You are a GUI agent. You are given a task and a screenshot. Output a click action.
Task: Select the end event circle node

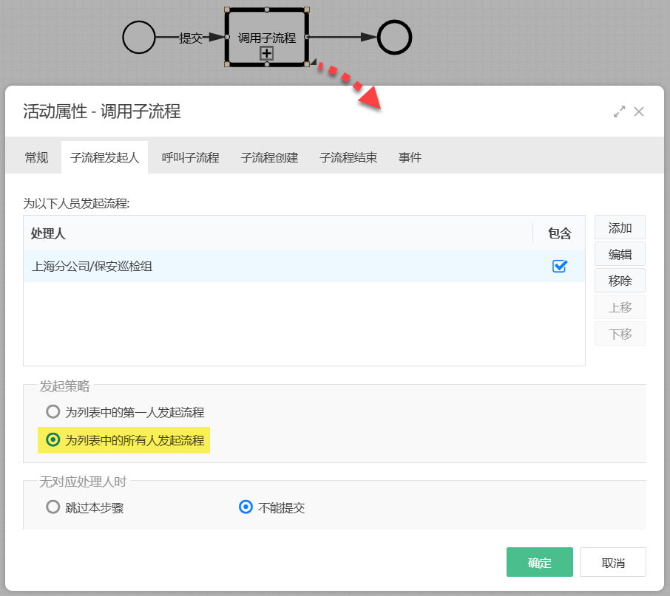[394, 37]
